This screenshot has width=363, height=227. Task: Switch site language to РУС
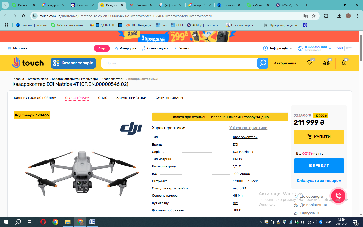click(x=349, y=48)
